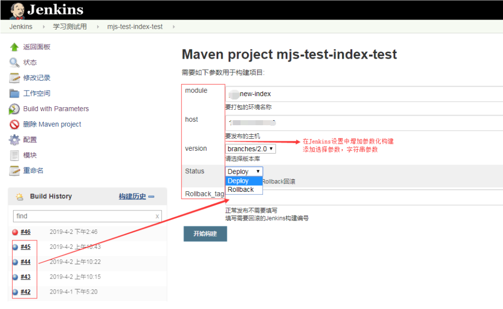Open build #44 link
503x309 pixels.
click(x=26, y=262)
